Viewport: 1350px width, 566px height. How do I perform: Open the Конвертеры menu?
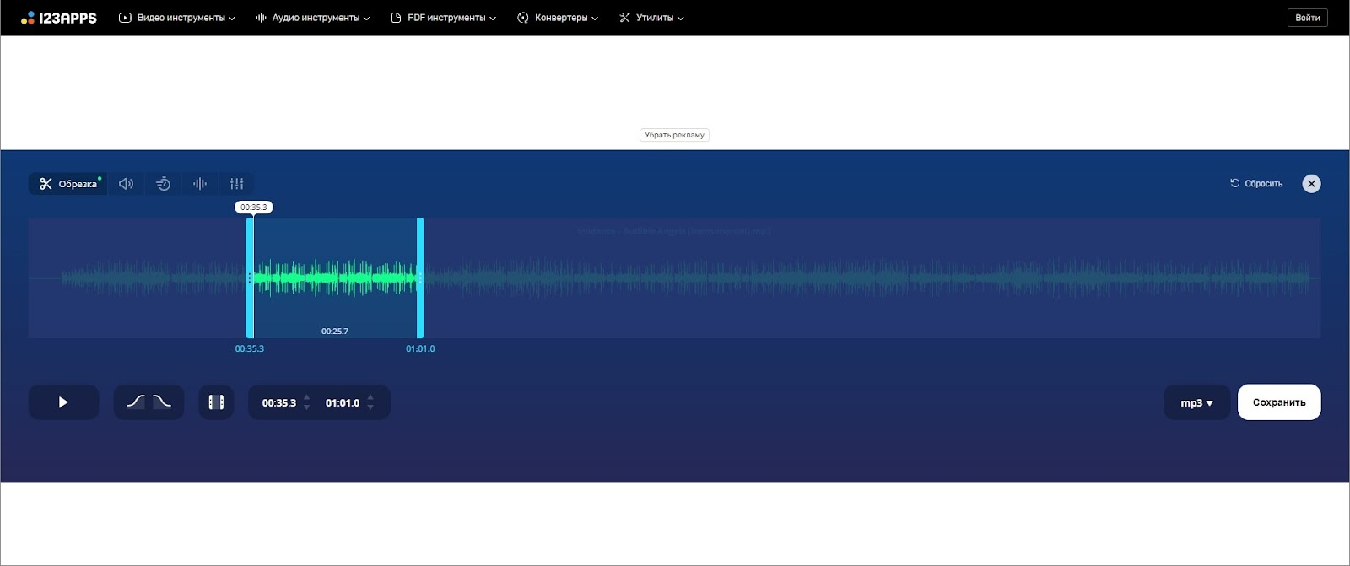point(558,18)
